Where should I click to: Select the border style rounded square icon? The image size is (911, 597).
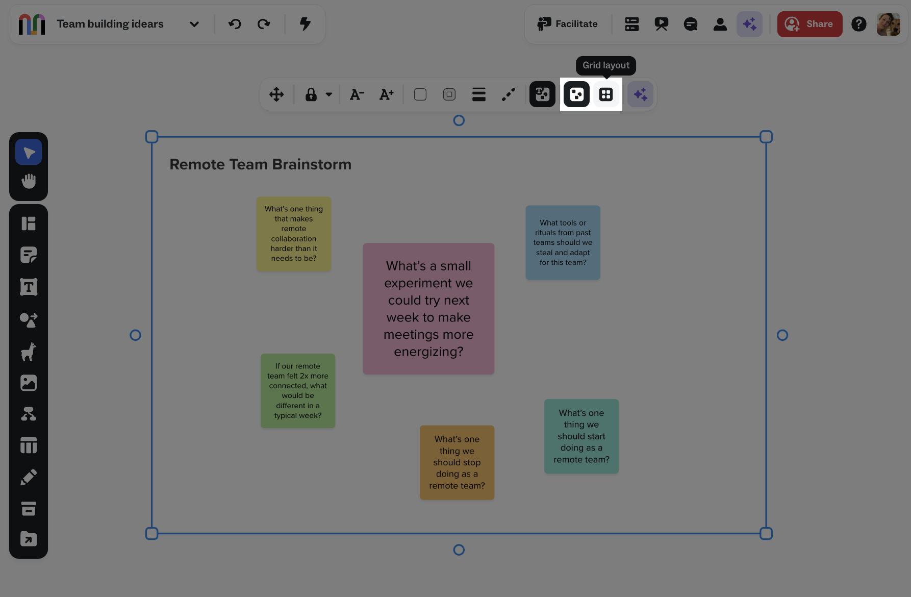449,94
